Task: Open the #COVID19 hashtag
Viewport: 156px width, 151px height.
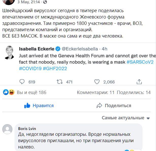Action: click(x=30, y=68)
